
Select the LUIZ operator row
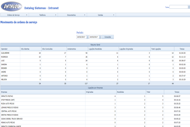[x=95, y=61]
